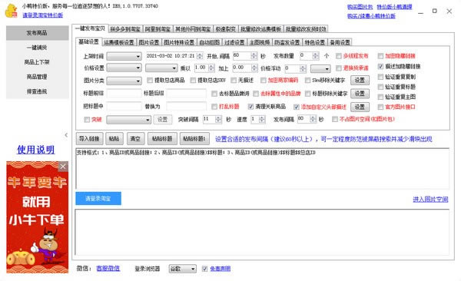Click the yellow duck app logo
This screenshot has width=461, height=281.
coord(12,11)
